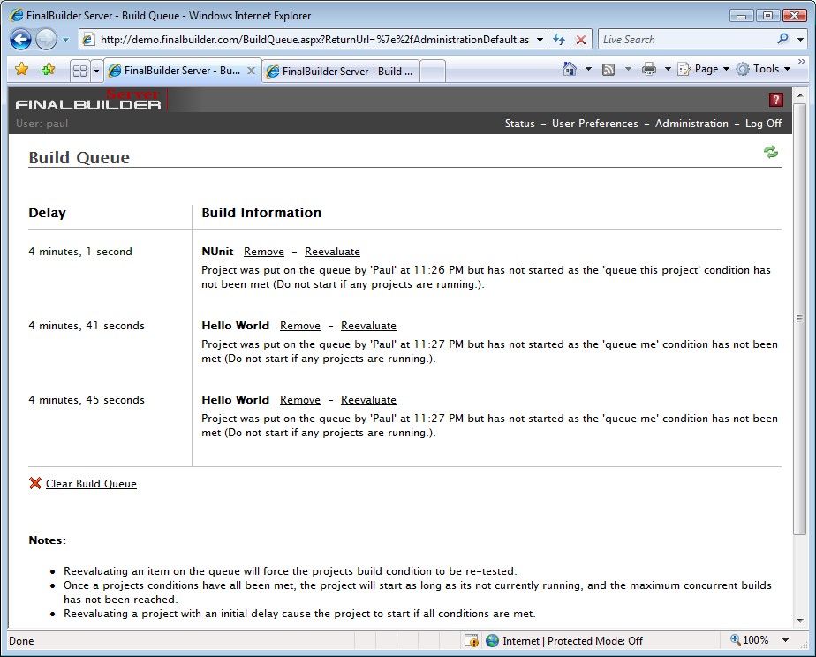Viewport: 816px width, 657px height.
Task: Refresh the build queue green arrows icon
Action: coord(771,152)
